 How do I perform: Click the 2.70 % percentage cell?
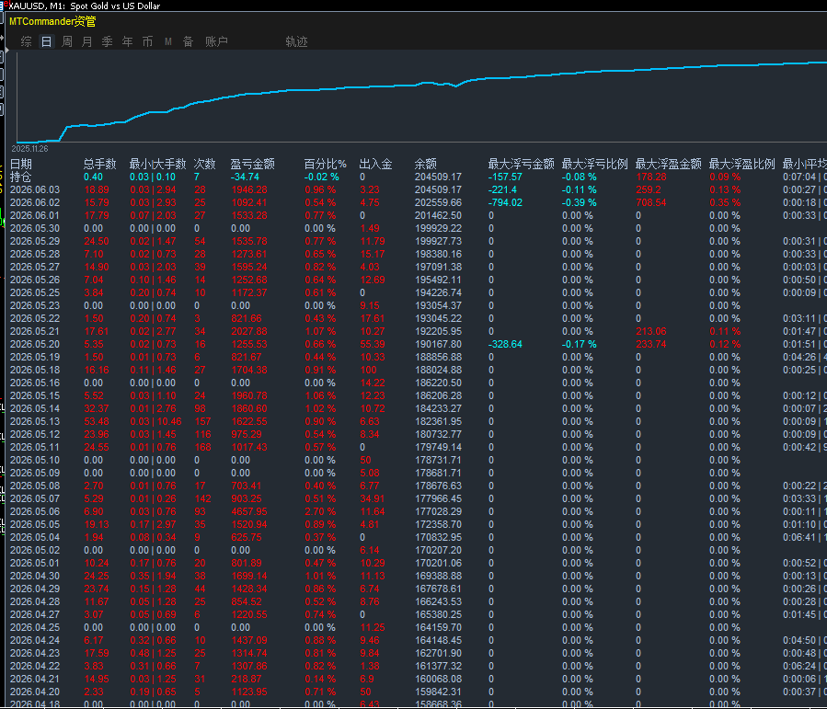[x=320, y=512]
